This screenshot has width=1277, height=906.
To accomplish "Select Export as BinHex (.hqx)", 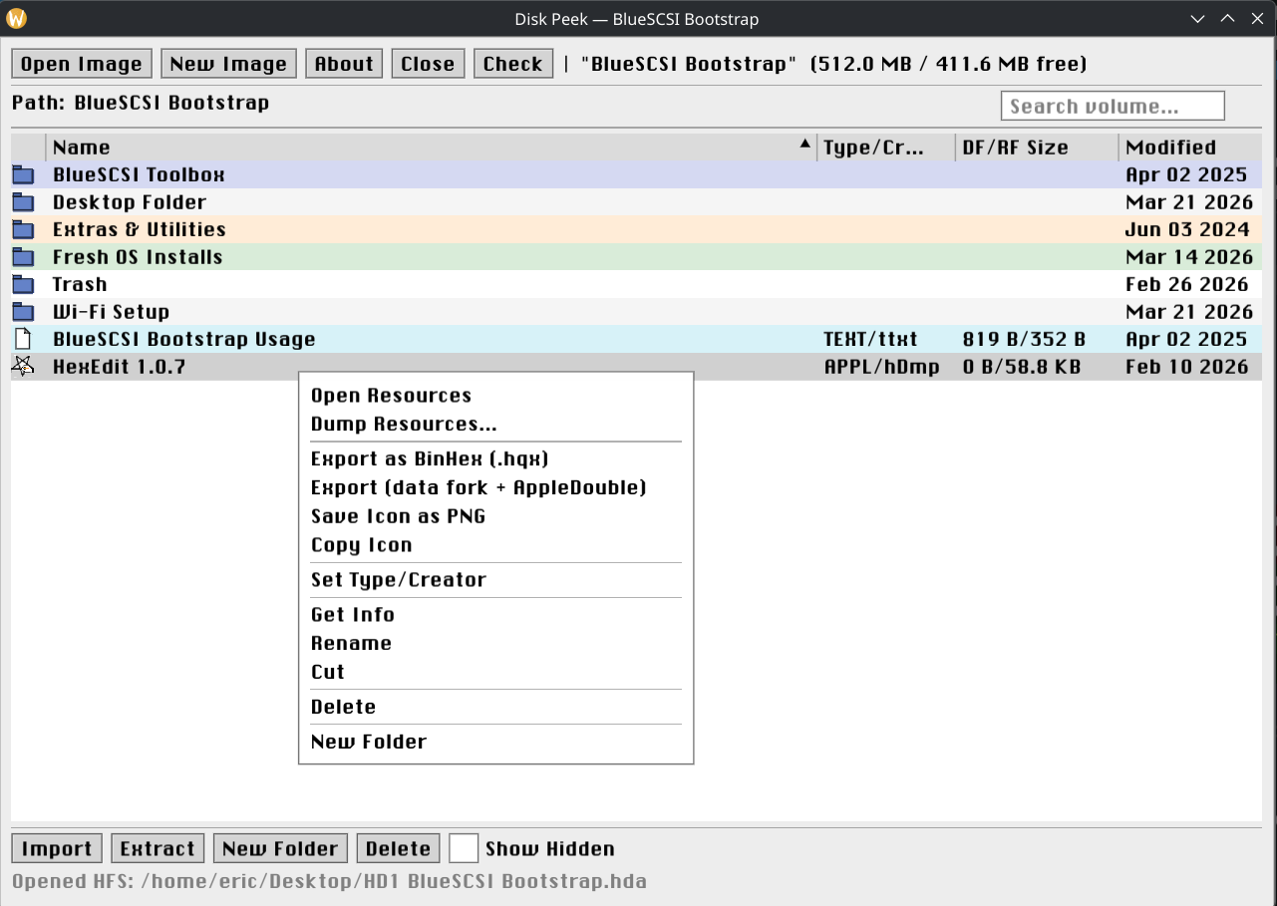I will click(428, 458).
